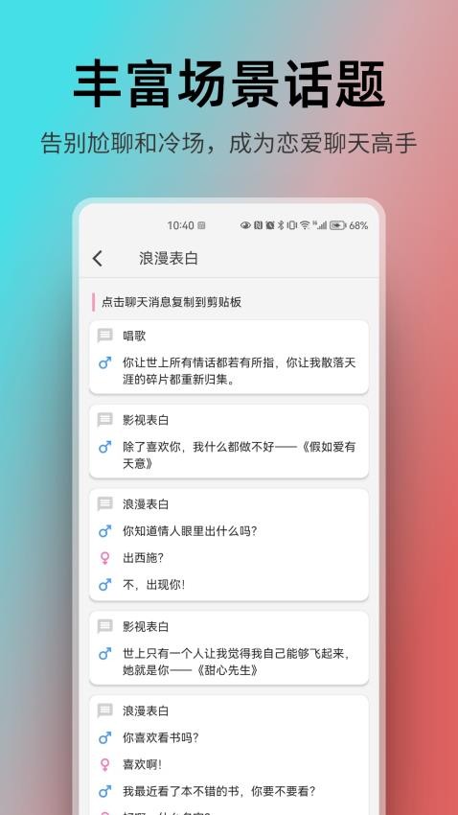Click the male icon beside 你让世上所有情话

click(104, 362)
